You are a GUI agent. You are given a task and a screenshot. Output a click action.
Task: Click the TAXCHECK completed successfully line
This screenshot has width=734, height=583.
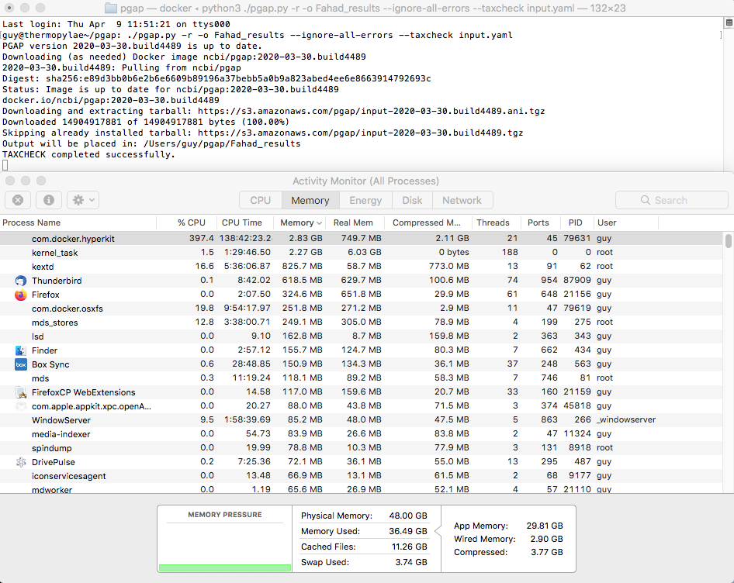pyautogui.click(x=88, y=154)
